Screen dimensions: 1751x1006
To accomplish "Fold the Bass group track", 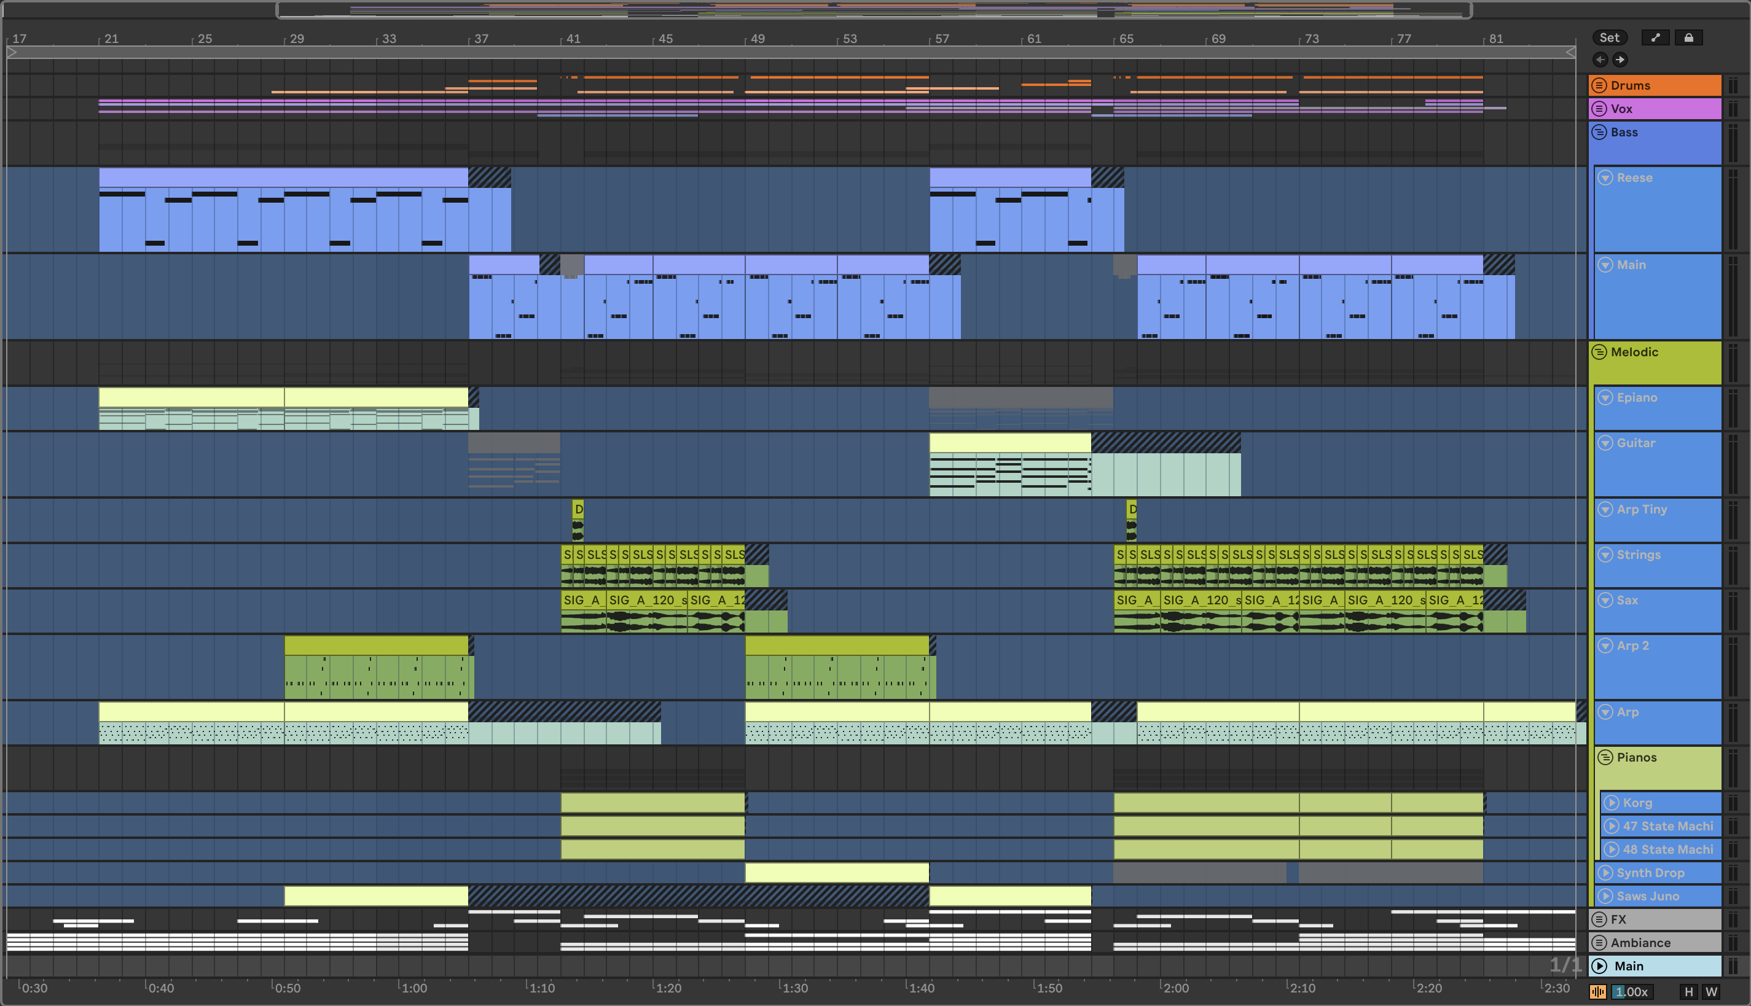I will tap(1599, 133).
